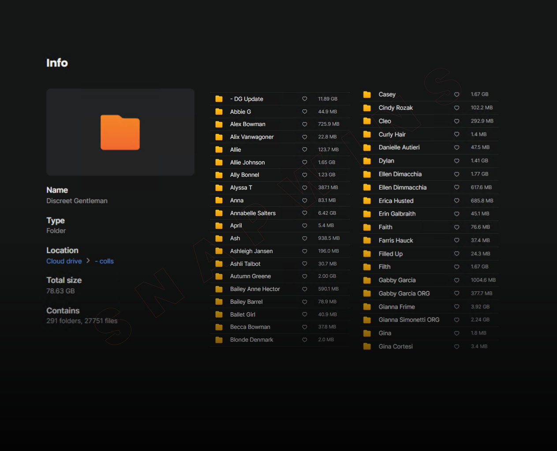Favorite the DG Update folder with its heart
Viewport: 557px width, 451px height.
point(304,99)
